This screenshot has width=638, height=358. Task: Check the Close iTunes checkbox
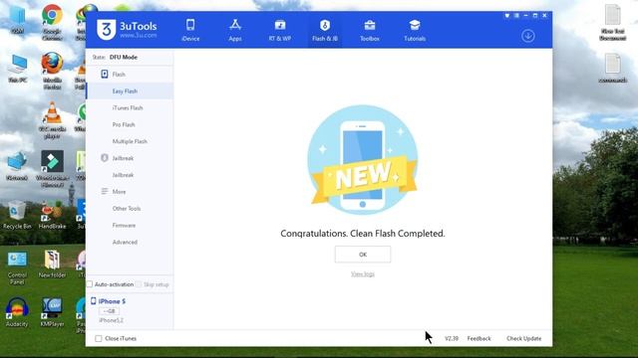[99, 338]
